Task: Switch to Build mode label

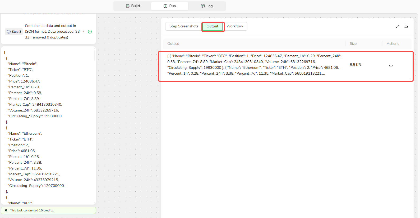Action: (136, 6)
